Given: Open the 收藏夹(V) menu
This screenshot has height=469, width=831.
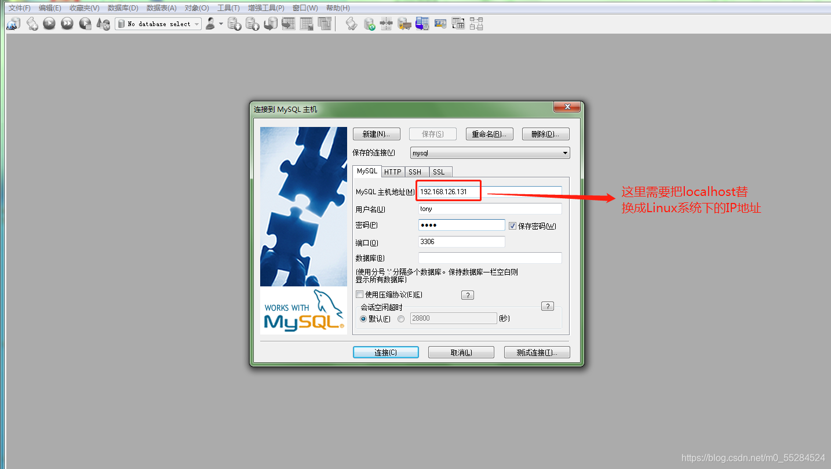Looking at the screenshot, I should [85, 8].
